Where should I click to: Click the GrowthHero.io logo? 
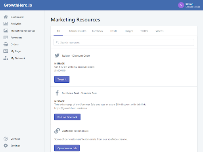point(18,5)
